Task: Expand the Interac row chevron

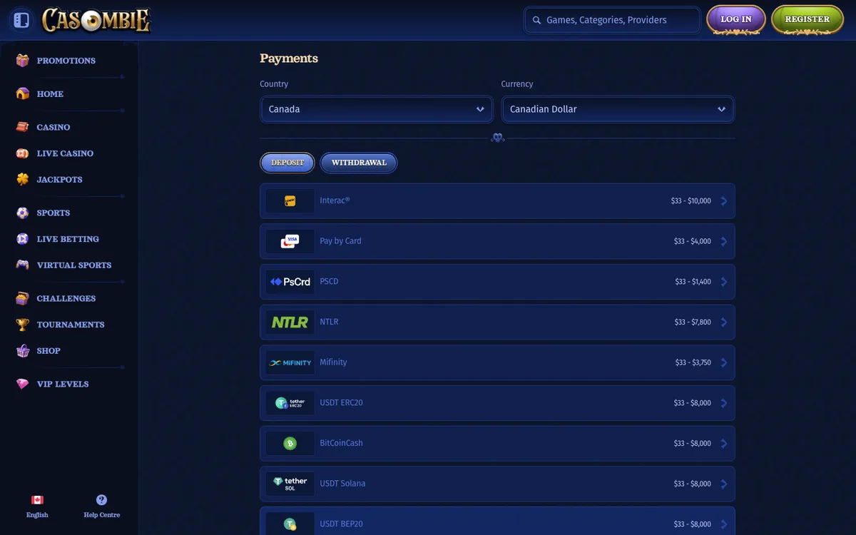Action: point(724,201)
